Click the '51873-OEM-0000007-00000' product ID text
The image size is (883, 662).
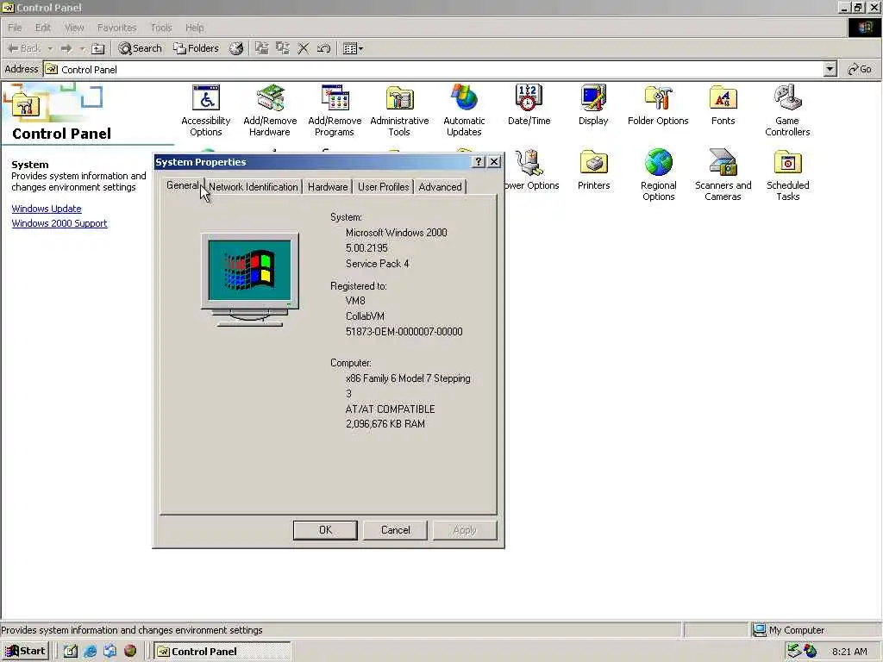404,332
